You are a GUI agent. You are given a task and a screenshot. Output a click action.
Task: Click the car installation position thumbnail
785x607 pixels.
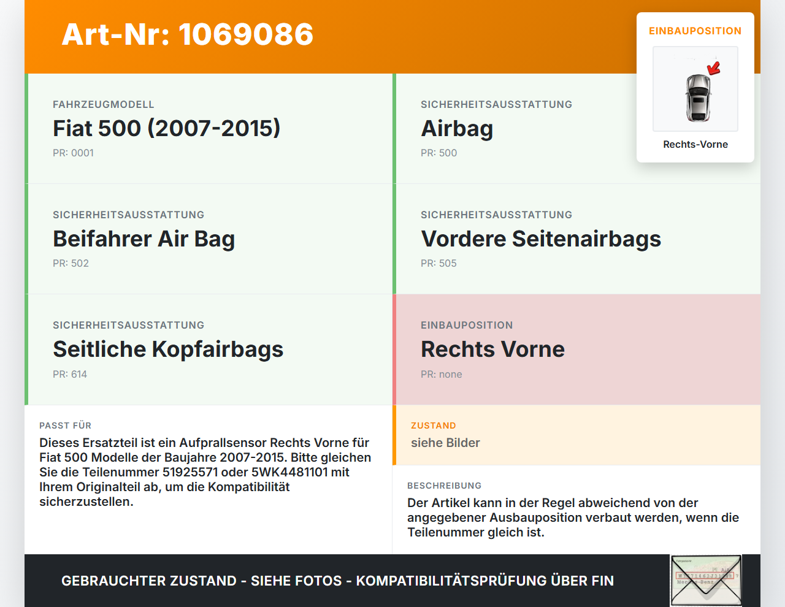click(x=695, y=89)
